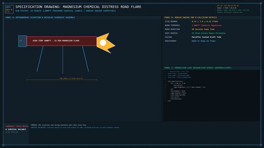Click the '0.35 x 2.0 x 0.35 STUDS' value
Viewport: 264px width, 148px height.
click(205, 21)
